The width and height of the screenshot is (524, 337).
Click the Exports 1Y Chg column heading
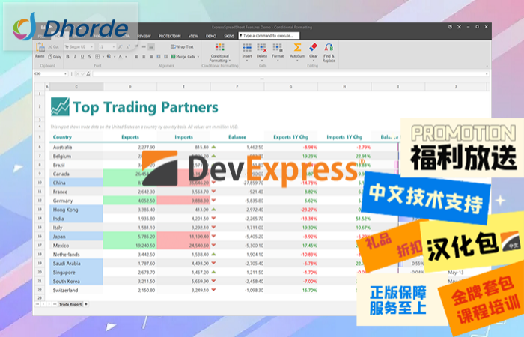point(290,137)
